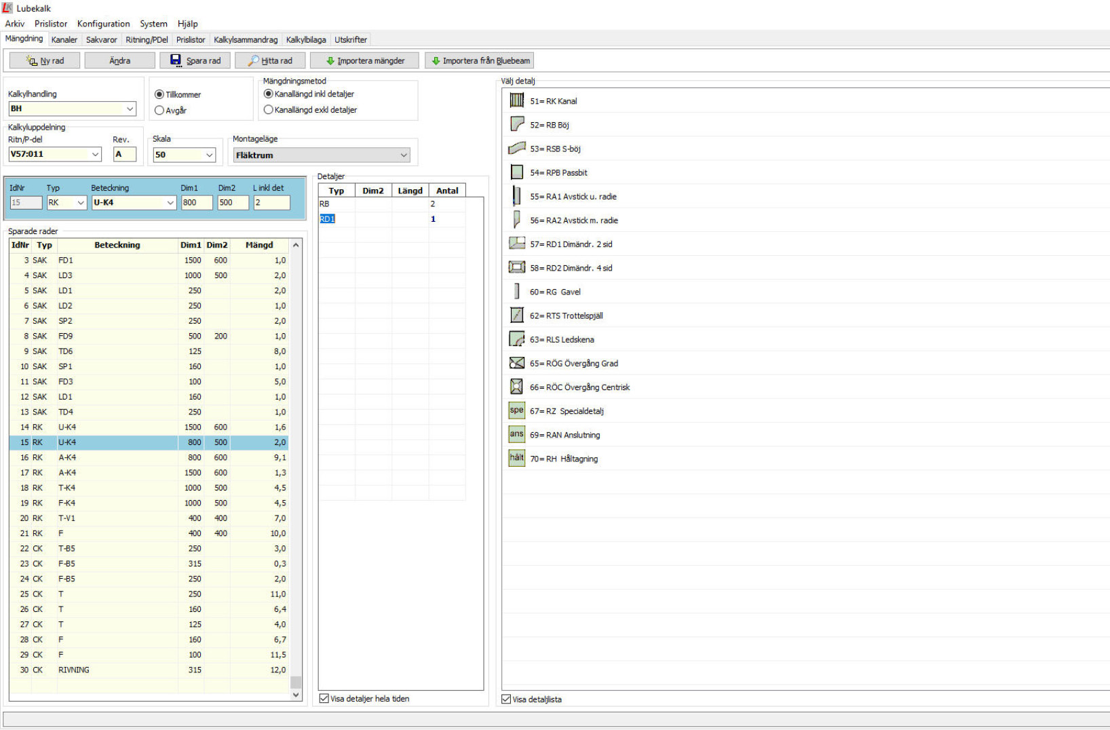Uncheck Visa detaljer hela tiden
This screenshot has height=730, width=1110.
tap(324, 698)
